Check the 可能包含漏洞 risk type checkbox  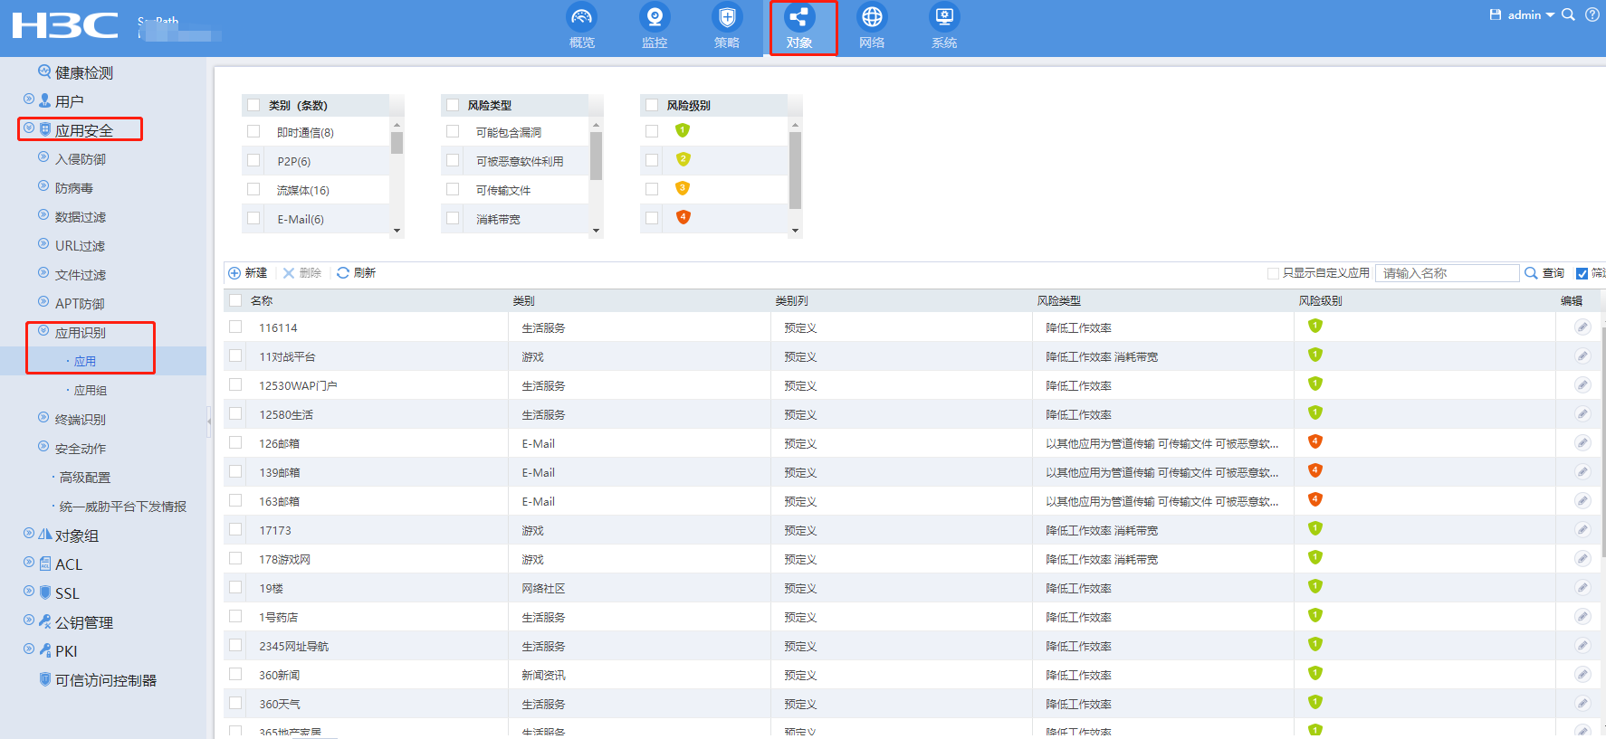click(x=453, y=132)
